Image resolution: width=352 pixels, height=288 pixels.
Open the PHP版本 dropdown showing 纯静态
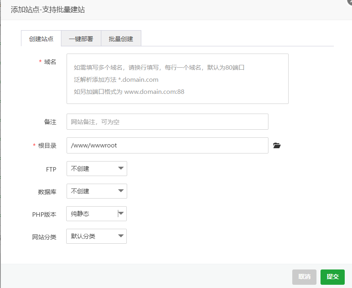click(x=96, y=213)
